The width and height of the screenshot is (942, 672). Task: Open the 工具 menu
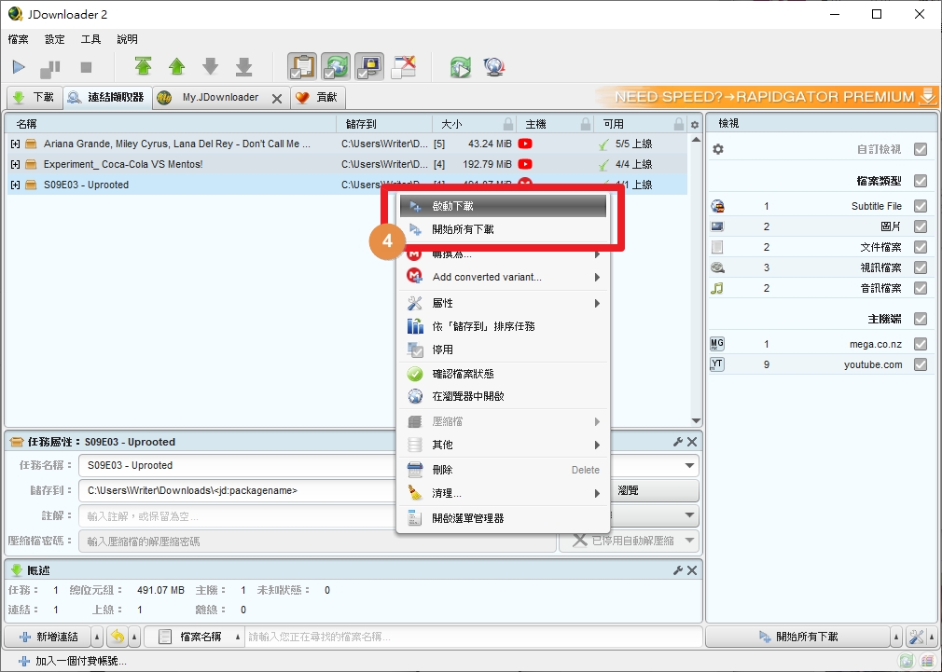click(x=90, y=39)
